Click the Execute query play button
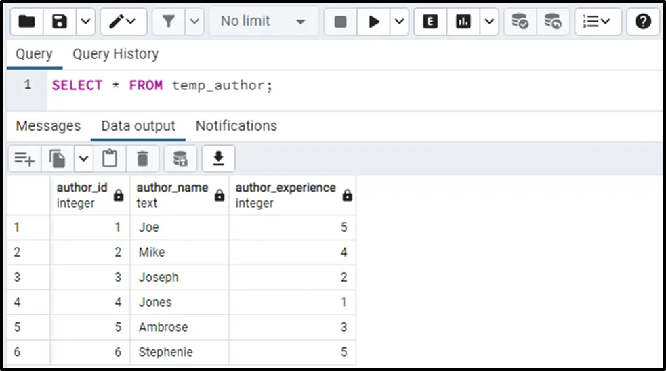 (374, 22)
